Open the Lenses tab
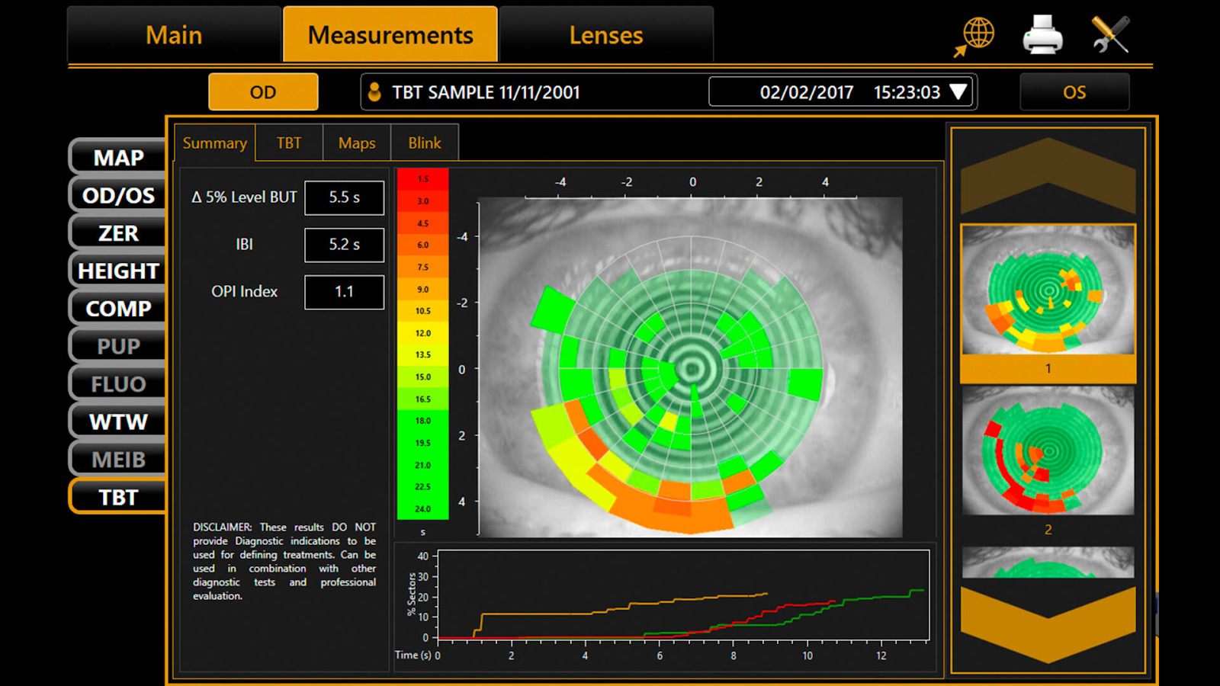 pyautogui.click(x=606, y=35)
